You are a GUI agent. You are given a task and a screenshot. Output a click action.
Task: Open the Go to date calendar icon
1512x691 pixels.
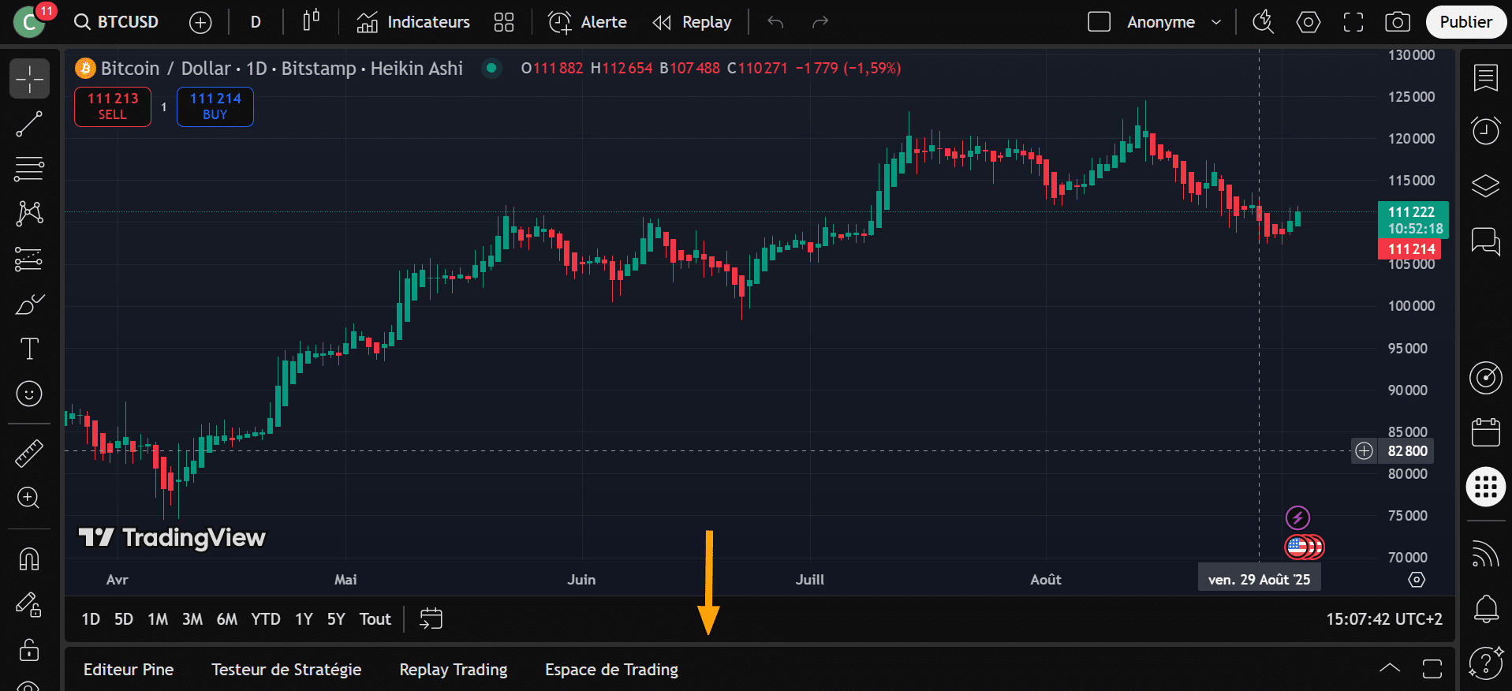(x=431, y=619)
